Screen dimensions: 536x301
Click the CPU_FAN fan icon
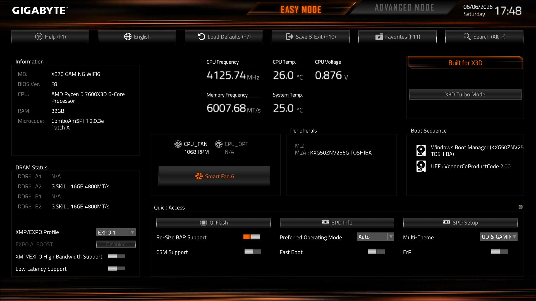(x=178, y=144)
